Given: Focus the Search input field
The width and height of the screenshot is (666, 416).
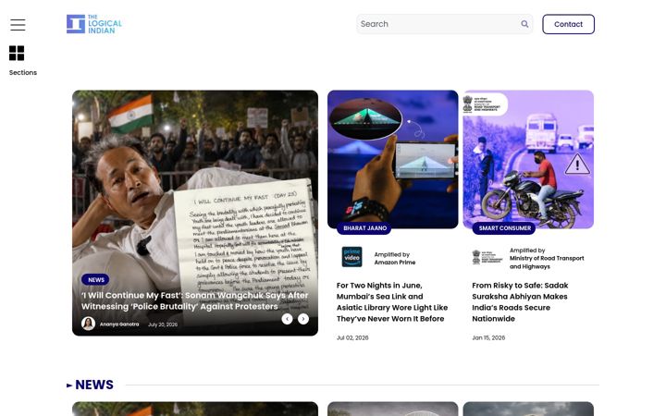Looking at the screenshot, I should tap(444, 24).
